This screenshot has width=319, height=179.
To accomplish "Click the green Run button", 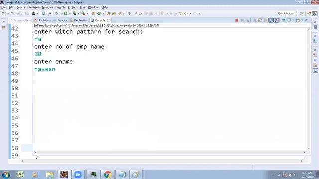I will [65, 13].
